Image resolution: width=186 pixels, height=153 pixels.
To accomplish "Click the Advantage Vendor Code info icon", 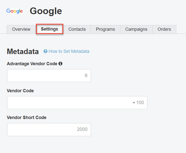I will point(60,64).
